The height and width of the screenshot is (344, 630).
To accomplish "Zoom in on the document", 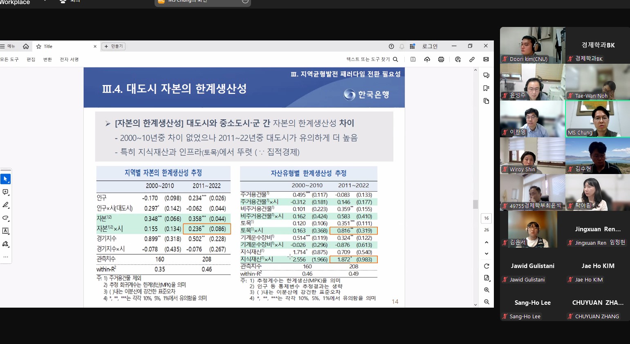I will [487, 290].
